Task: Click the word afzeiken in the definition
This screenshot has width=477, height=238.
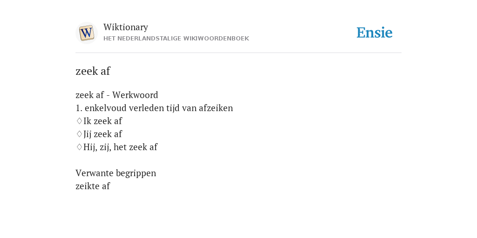Action: point(216,108)
